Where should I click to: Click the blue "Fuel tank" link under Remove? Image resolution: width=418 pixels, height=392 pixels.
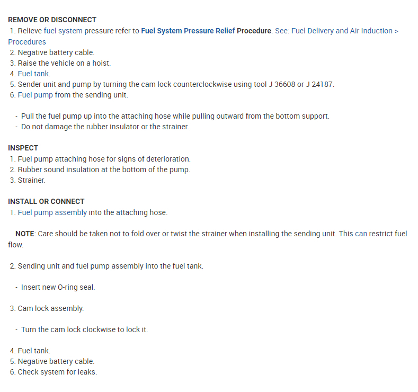pos(34,74)
